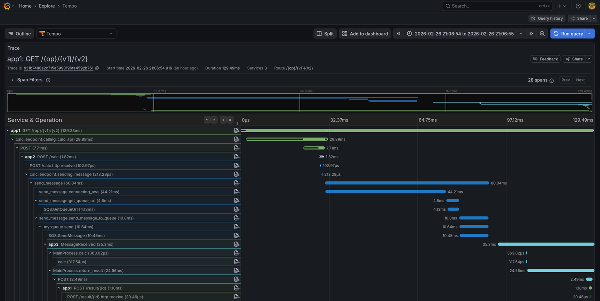Expand all spans with double-down arrows

(223, 120)
